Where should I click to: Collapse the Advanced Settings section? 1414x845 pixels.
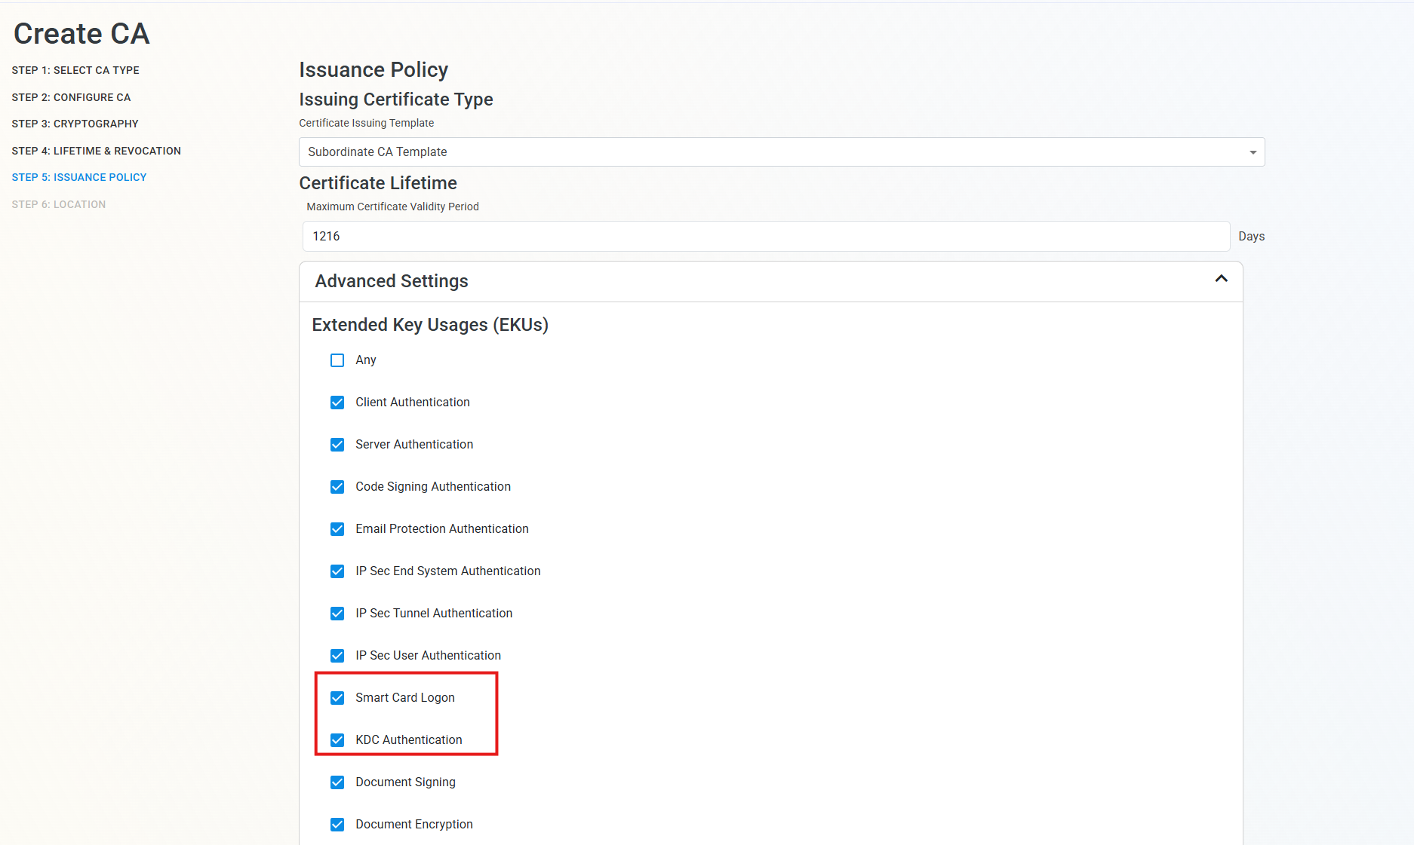(x=1220, y=280)
